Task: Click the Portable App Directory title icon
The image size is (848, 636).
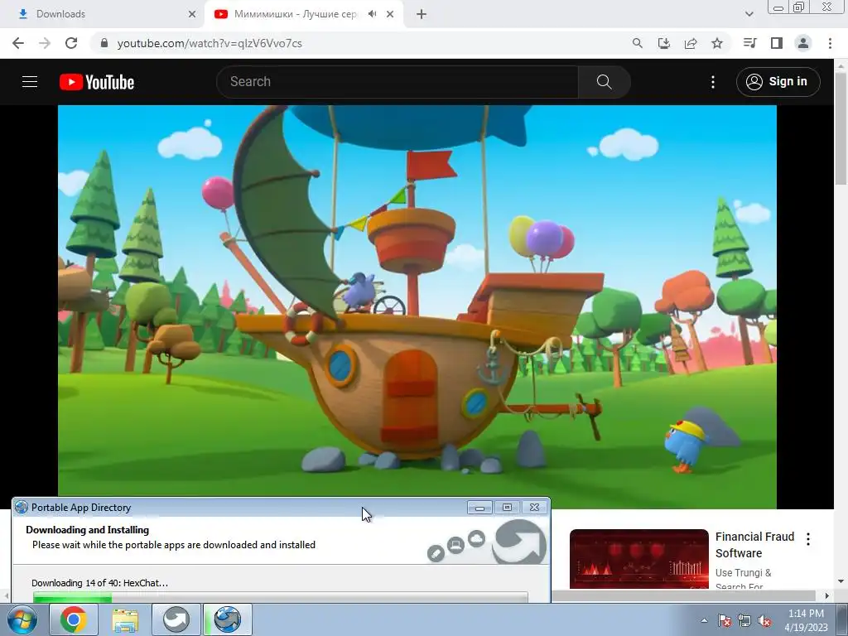Action: coord(22,508)
